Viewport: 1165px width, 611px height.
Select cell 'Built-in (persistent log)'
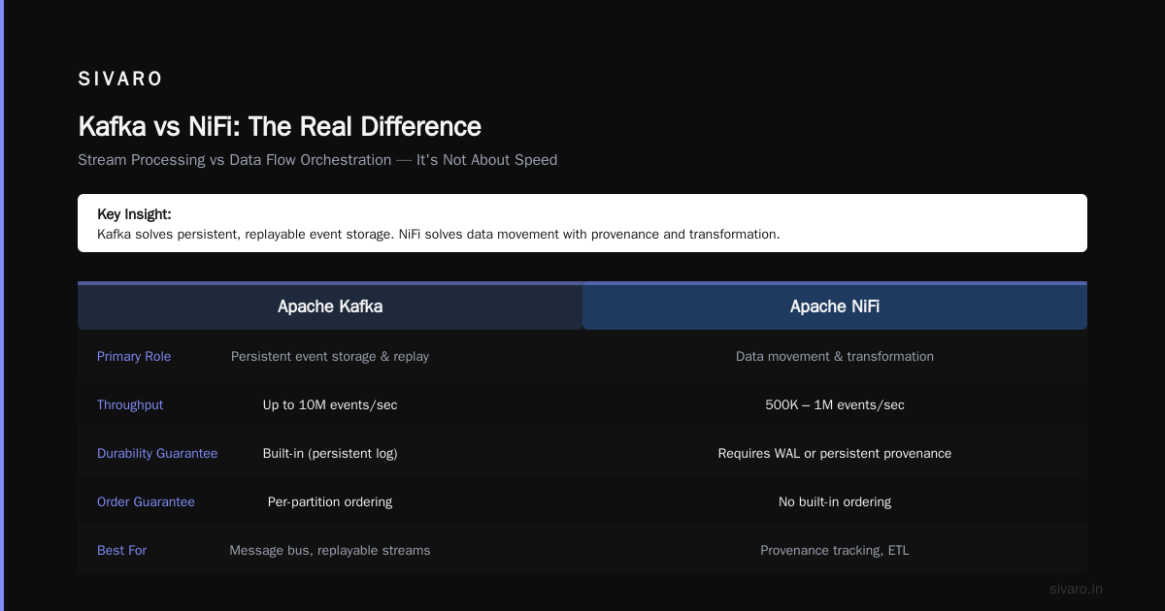tap(330, 453)
